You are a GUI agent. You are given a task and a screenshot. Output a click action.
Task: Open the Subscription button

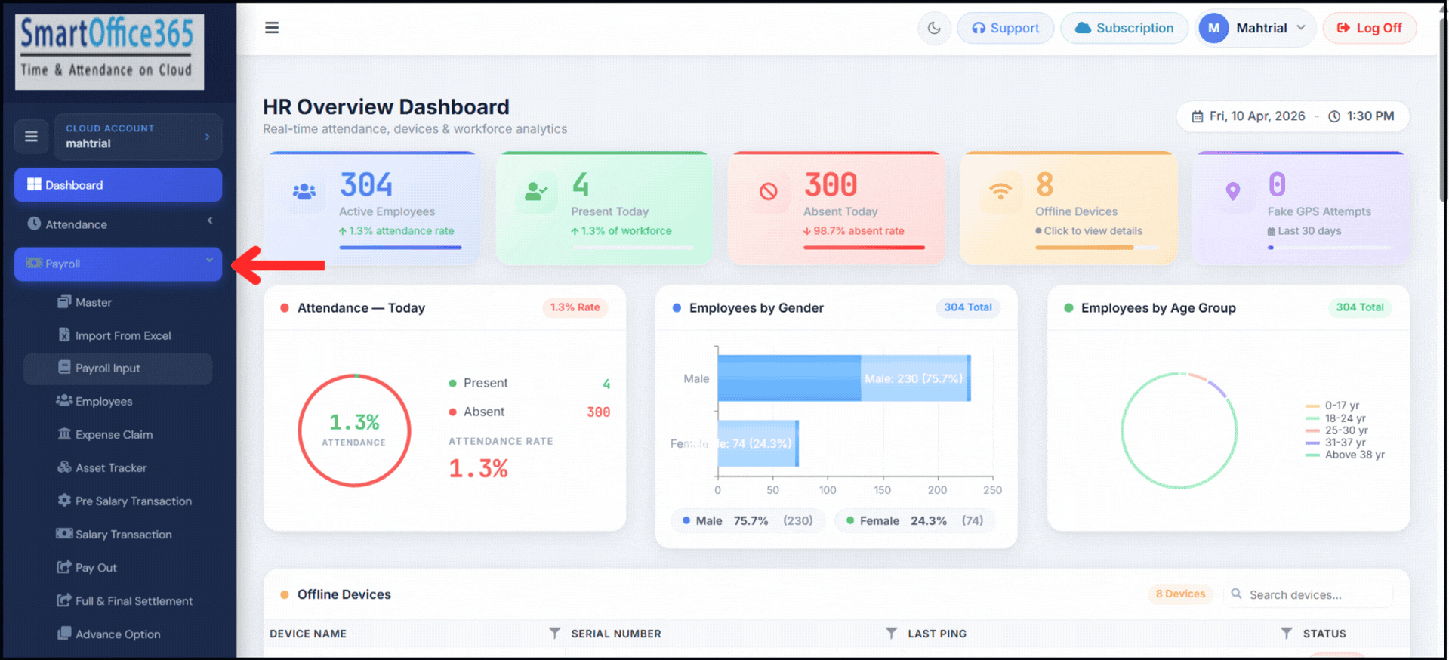pos(1124,28)
